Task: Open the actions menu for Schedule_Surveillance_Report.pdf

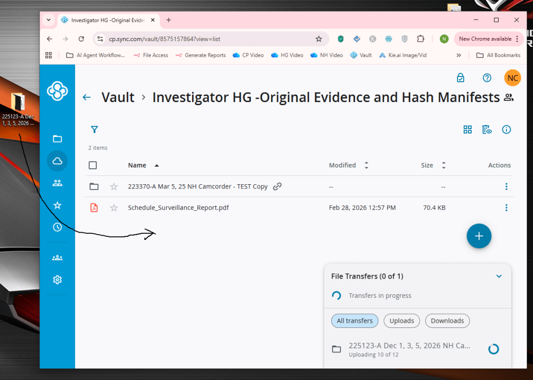Action: [506, 207]
